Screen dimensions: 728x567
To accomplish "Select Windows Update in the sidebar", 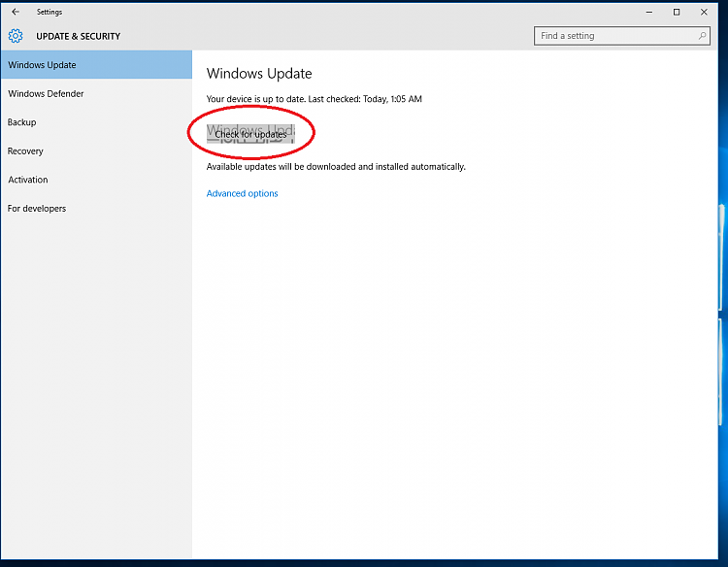I will [x=96, y=64].
